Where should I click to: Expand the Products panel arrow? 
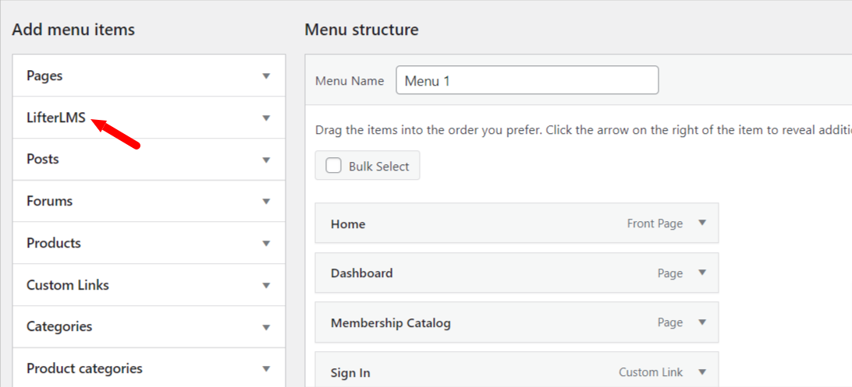[266, 244]
